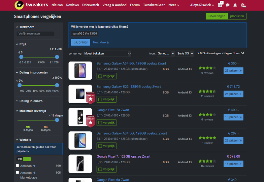
Task: Tick the vergelijk checkbox for Galaxy S23
Action: (x=100, y=99)
